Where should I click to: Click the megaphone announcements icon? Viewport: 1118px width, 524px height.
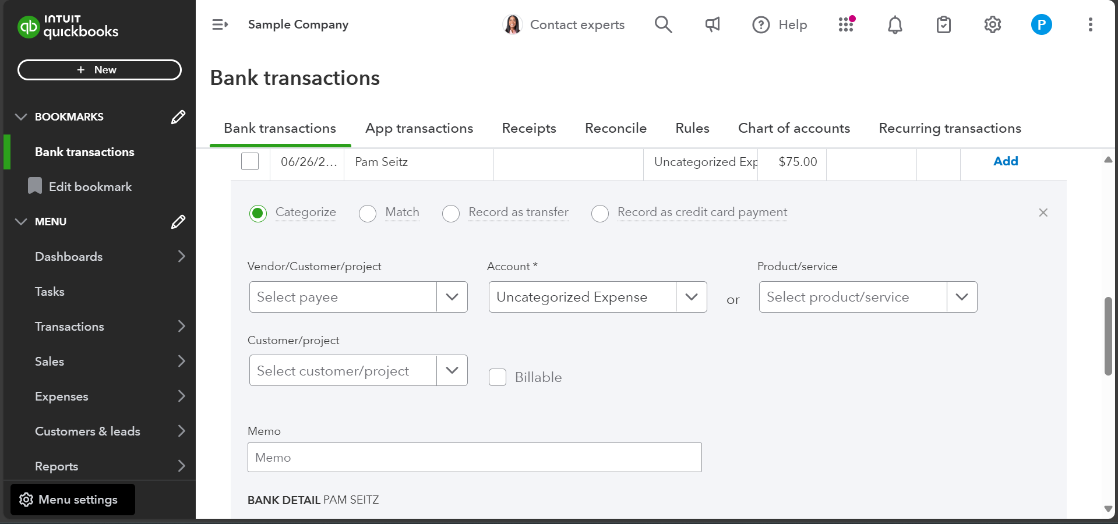[712, 24]
